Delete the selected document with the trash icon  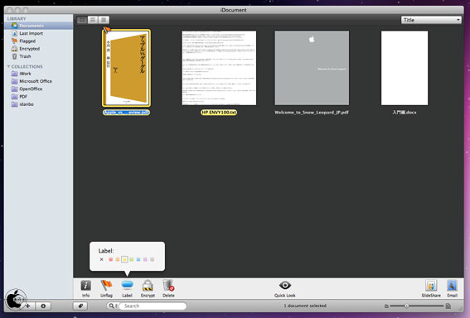(168, 288)
